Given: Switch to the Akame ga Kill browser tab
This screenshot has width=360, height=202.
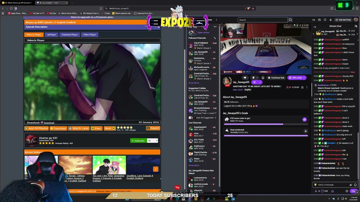Looking at the screenshot, I should 19,3.
